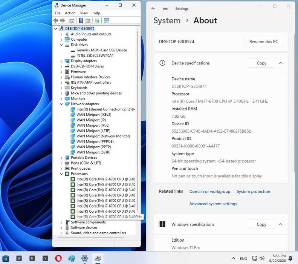Click the Ports (COM & LPT) icon
This screenshot has width=298, height=264.
coord(67,163)
